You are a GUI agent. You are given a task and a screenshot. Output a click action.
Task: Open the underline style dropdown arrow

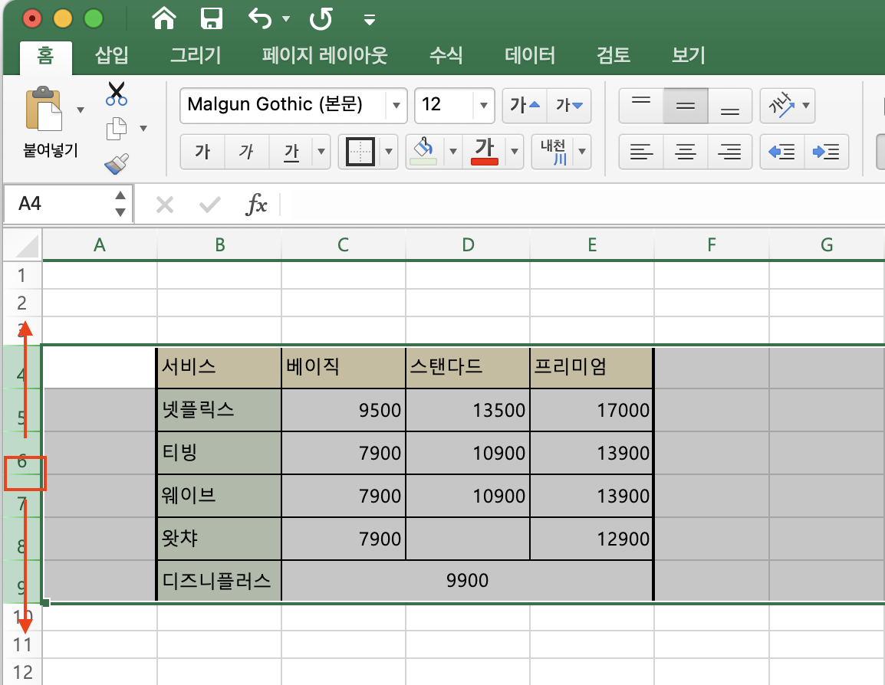click(321, 152)
